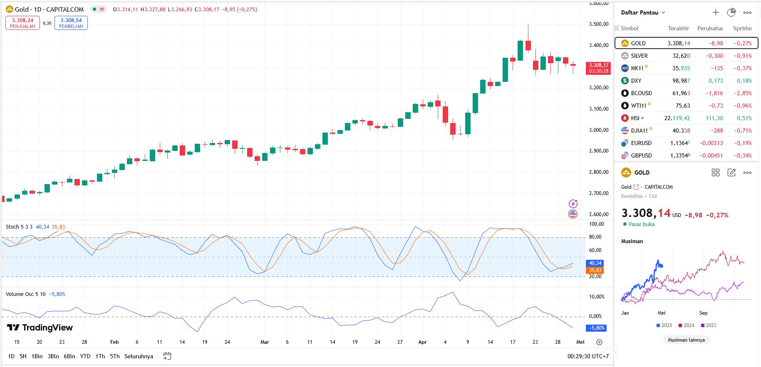The height and width of the screenshot is (367, 761).
Task: Open the watchlist pie chart icon
Action: [x=731, y=12]
